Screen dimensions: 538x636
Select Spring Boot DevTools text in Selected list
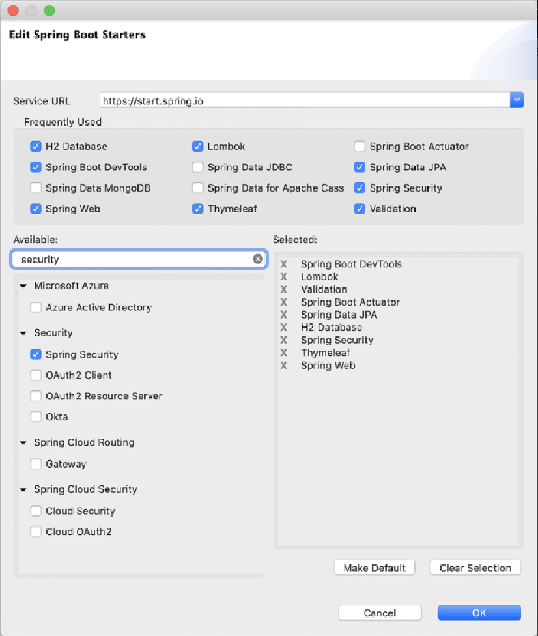point(351,264)
